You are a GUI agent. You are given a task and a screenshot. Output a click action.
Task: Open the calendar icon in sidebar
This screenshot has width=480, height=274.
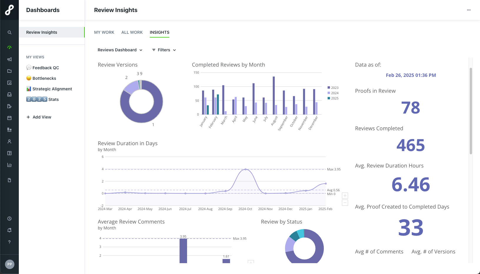9,118
